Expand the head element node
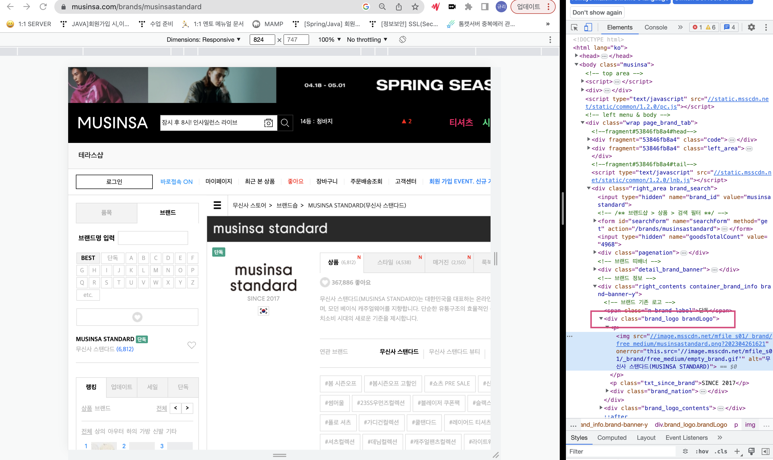This screenshot has height=460, width=773. 576,56
